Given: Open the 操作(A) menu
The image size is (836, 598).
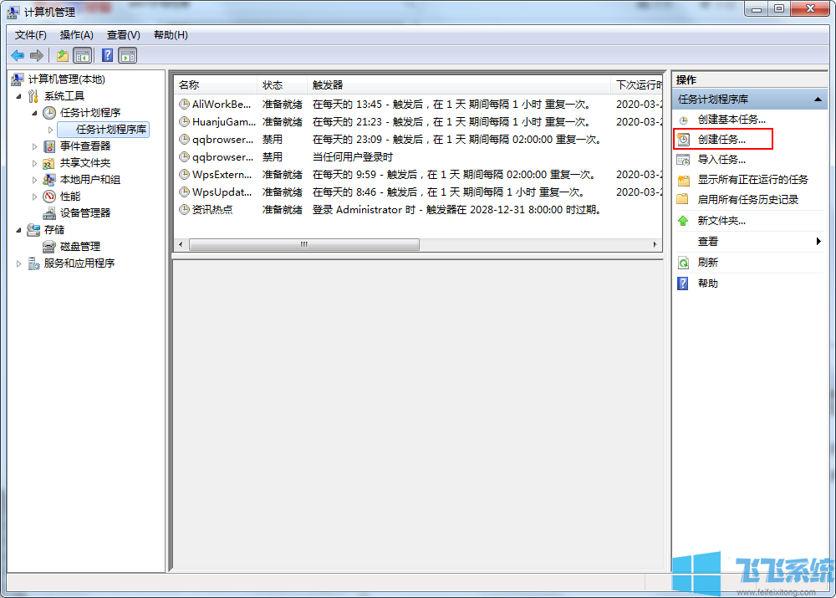Looking at the screenshot, I should [x=76, y=34].
